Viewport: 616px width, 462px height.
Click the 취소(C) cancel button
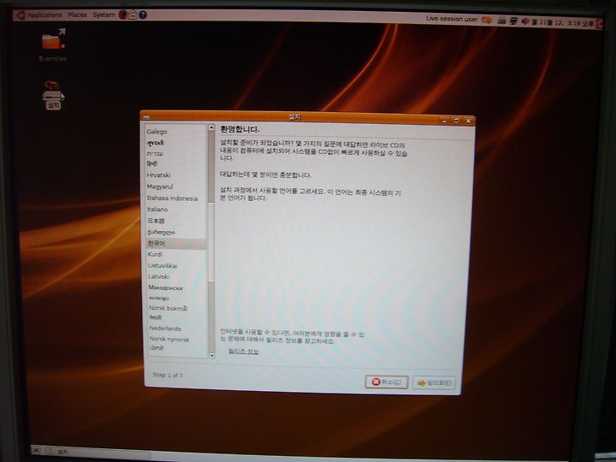point(387,382)
